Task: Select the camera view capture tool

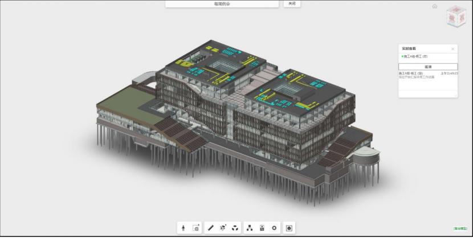Action: 196,228
